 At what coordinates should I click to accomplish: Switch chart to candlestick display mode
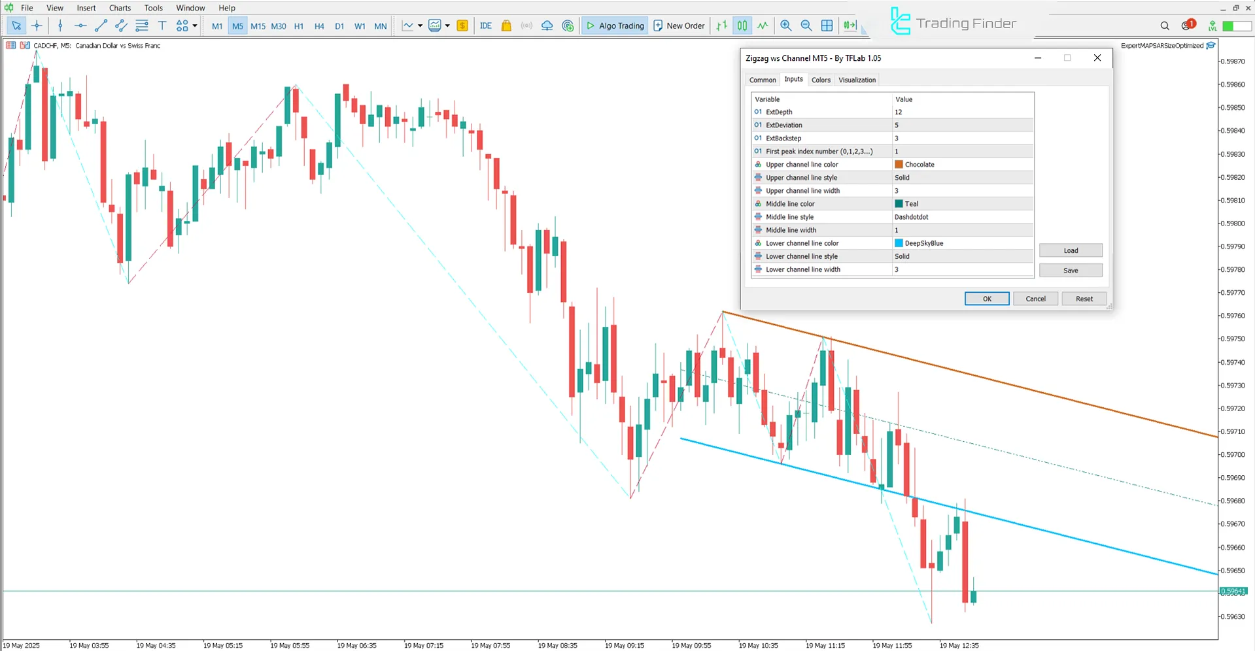[742, 25]
